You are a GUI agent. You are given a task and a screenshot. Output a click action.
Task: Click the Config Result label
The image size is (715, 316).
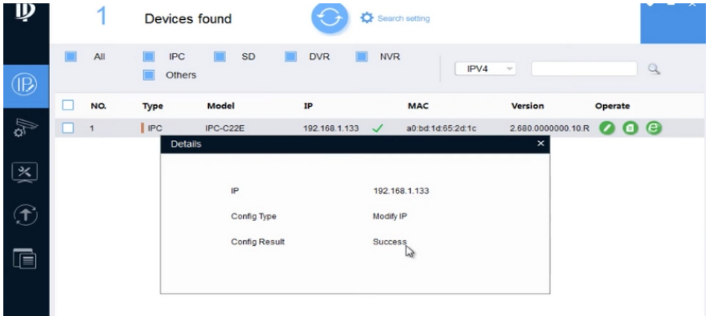pyautogui.click(x=257, y=242)
